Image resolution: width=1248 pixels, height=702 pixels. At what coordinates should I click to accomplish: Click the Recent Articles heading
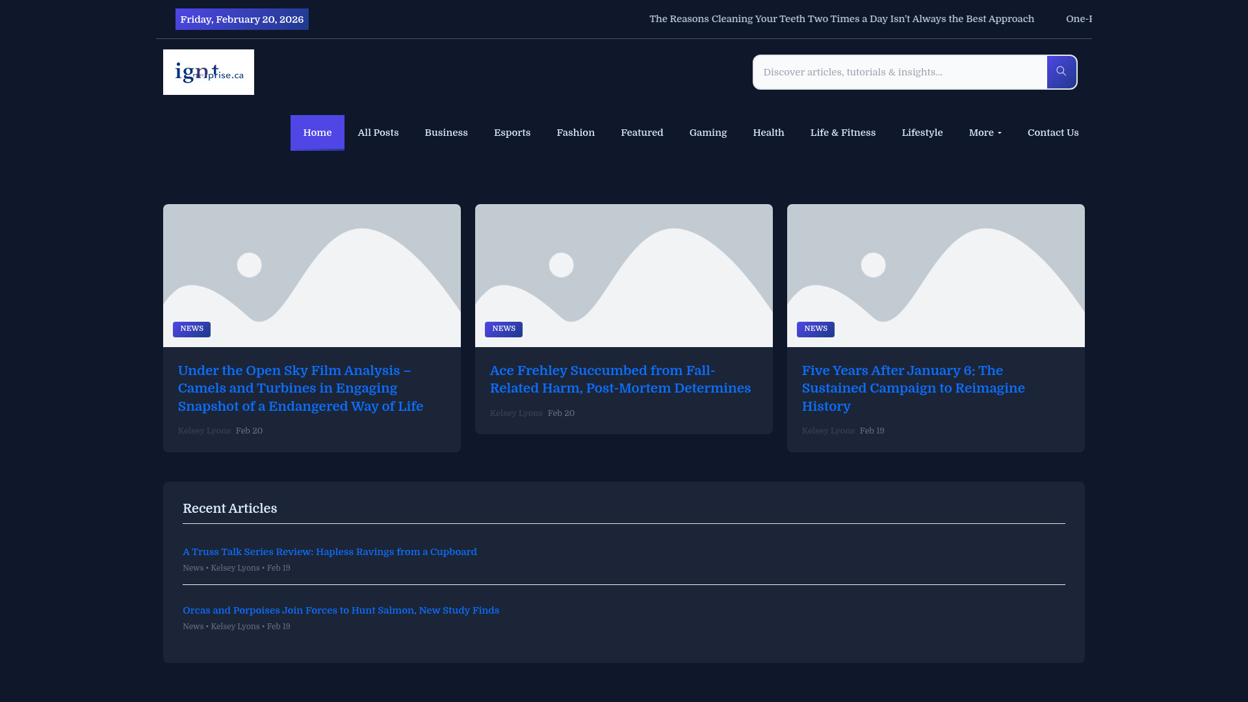(x=229, y=509)
